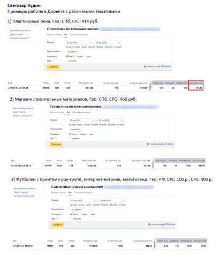The image size is (220, 257).
Task: Toggle 'сети' checkbox in building materials report
Action: [88, 134]
